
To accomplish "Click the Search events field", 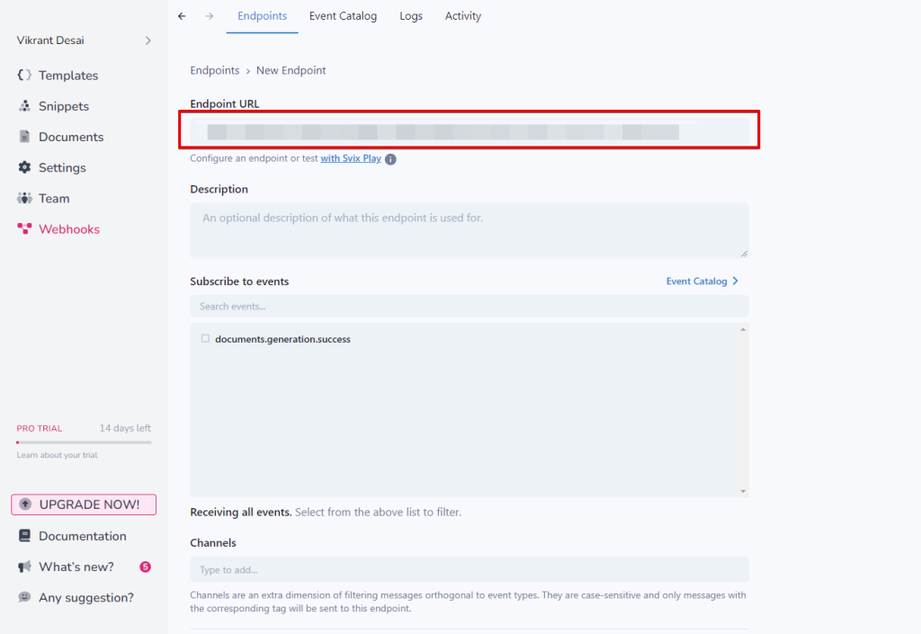I will [469, 307].
